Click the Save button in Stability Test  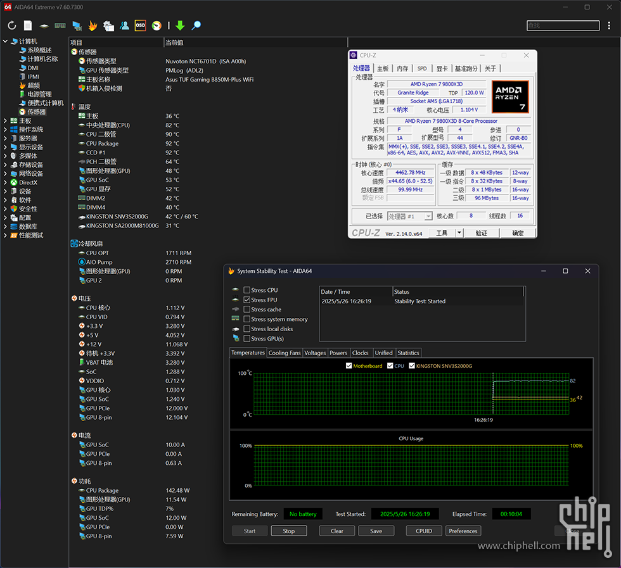376,531
